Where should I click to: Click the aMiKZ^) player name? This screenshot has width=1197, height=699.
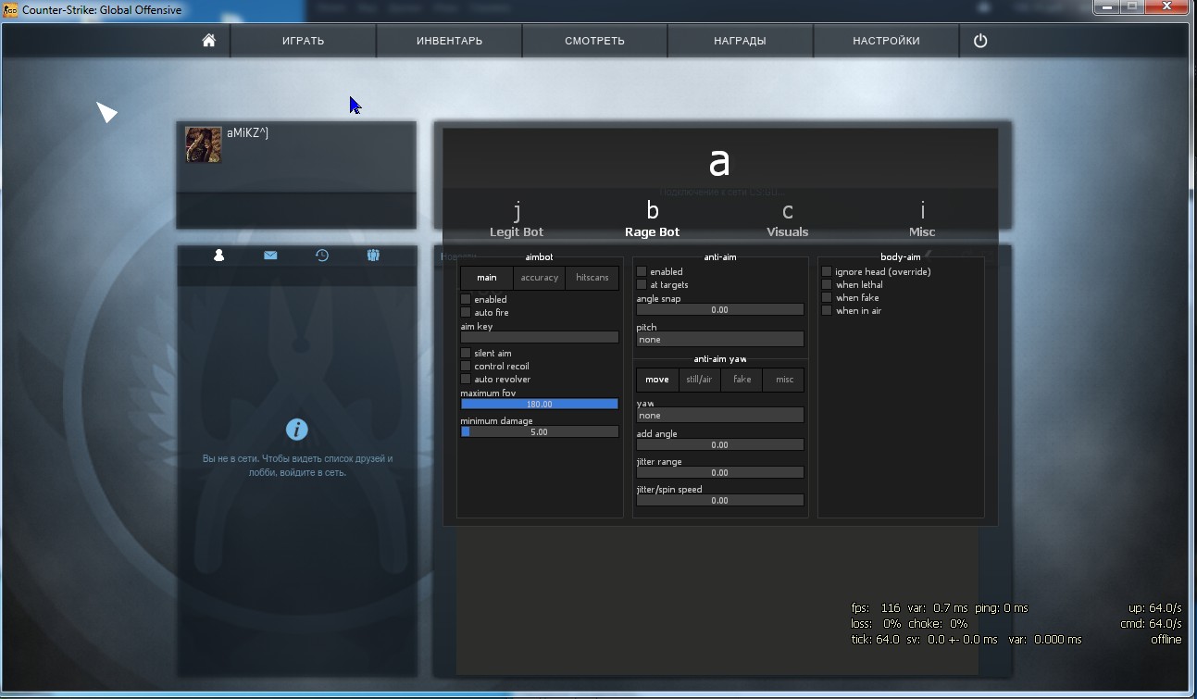pos(248,133)
